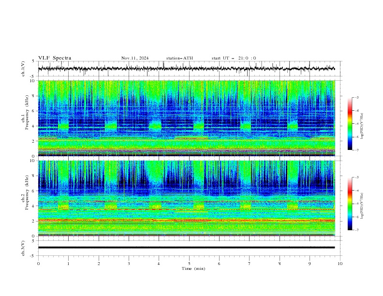Click the date 'Nov.11, 2024'

[x=135, y=58]
